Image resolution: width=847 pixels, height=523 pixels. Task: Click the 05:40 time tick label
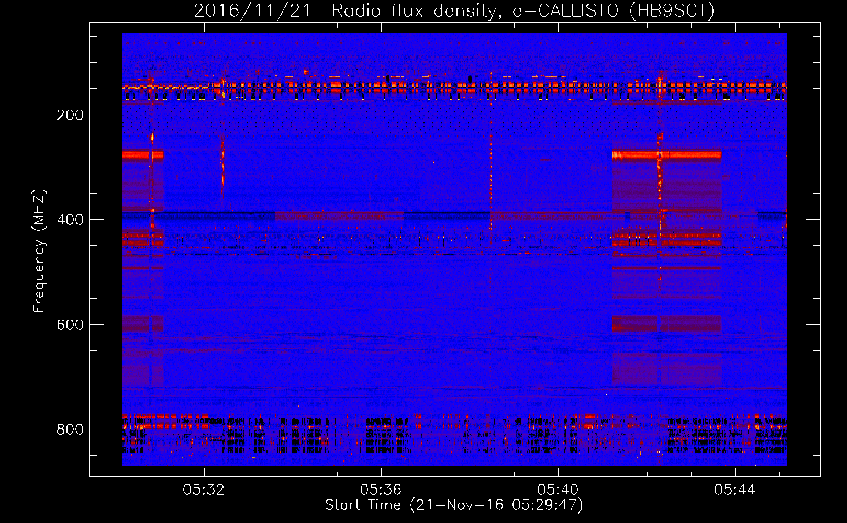558,490
